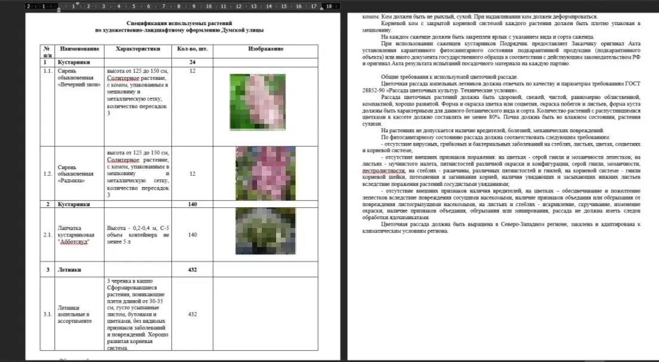Click the right indent marker on the ruler
The width and height of the screenshot is (659, 362).
tap(321, 8)
